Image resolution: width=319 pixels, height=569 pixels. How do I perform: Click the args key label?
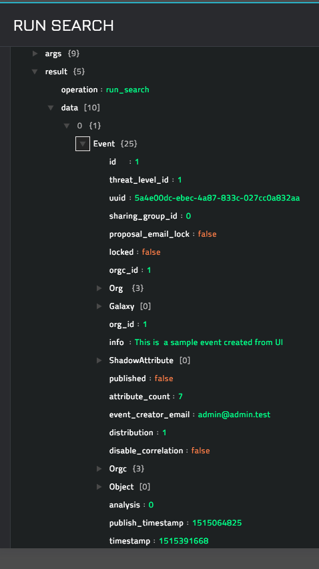(53, 53)
